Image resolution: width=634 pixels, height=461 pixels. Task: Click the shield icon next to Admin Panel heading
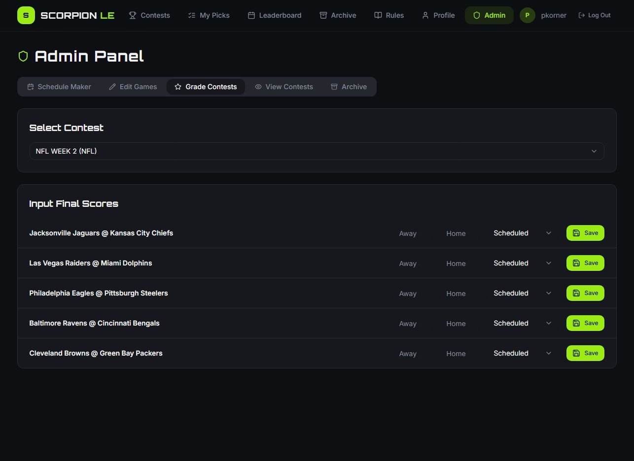click(x=23, y=56)
